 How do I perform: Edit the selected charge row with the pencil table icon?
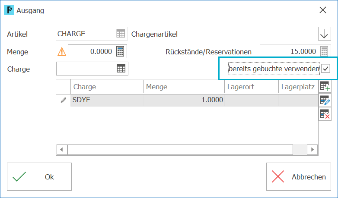point(325,100)
